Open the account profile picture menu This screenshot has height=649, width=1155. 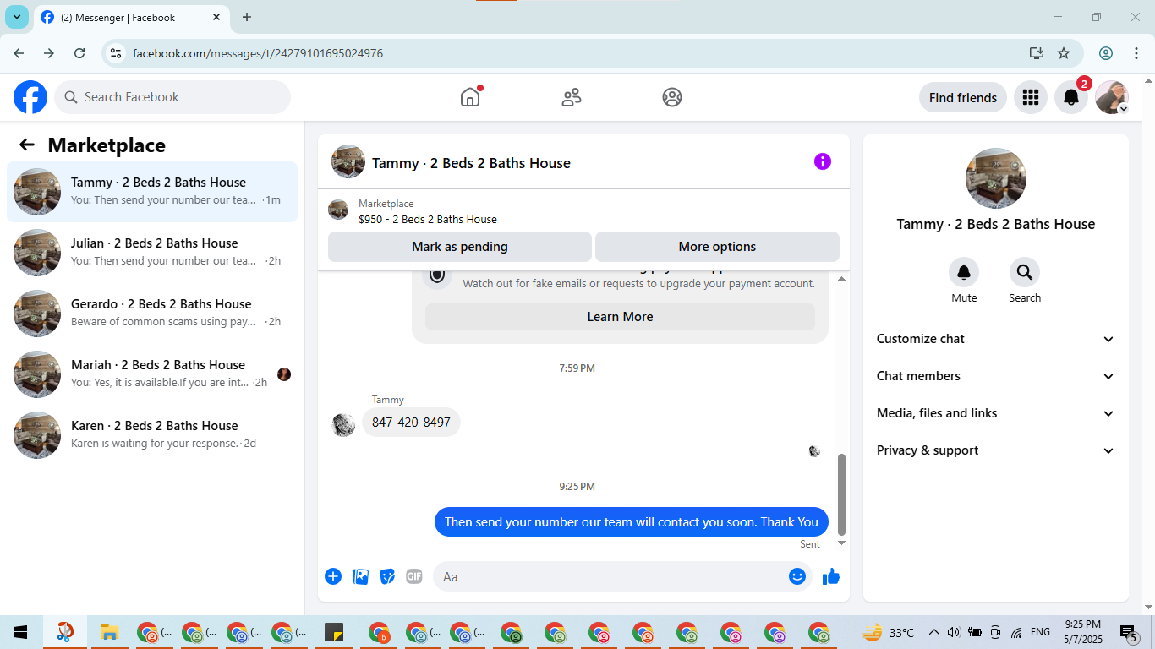pyautogui.click(x=1112, y=97)
